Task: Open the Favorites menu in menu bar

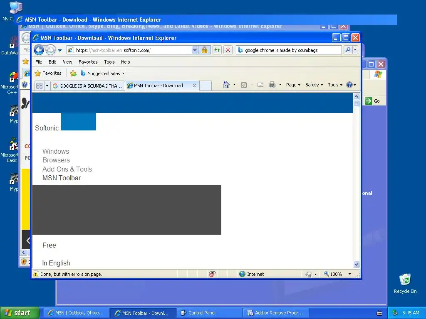Action: click(x=88, y=62)
